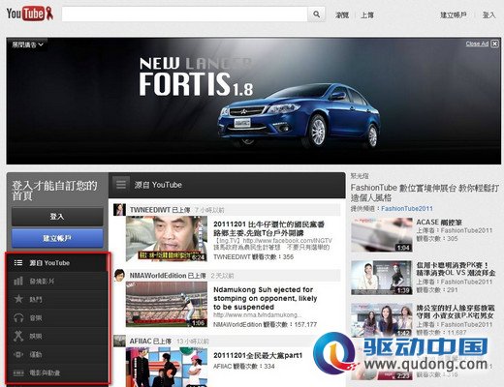Open ACASE 觸控筆 video title
Image resolution: width=504 pixels, height=387 pixels.
[439, 223]
